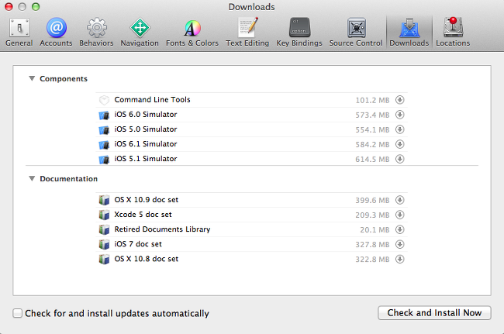Click the 20.1 MB size value
The height and width of the screenshot is (334, 504).
pos(375,230)
